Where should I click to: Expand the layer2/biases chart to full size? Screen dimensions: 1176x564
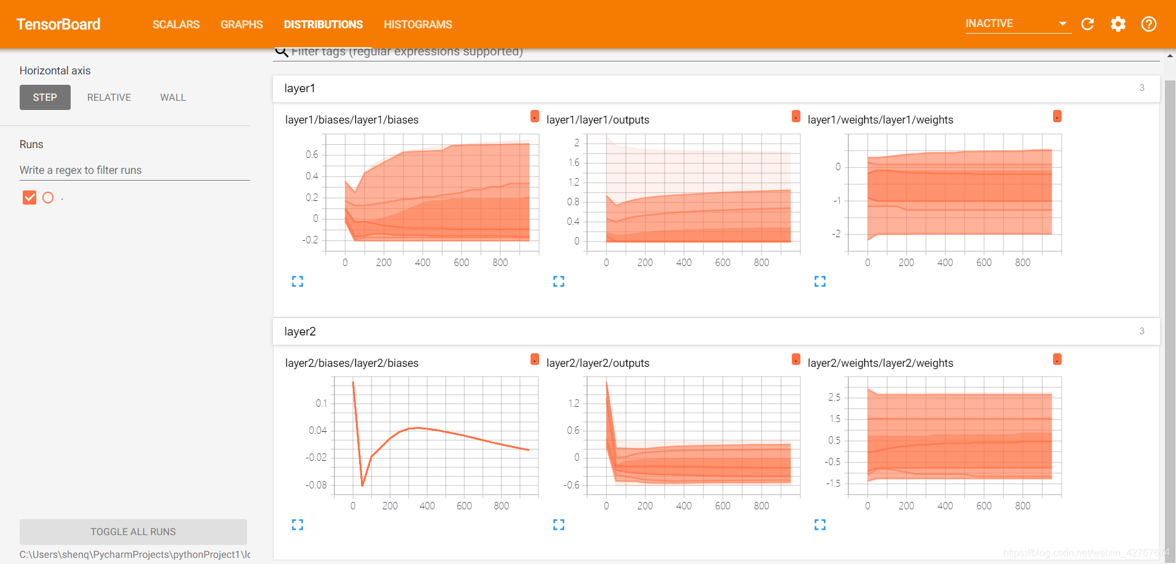pos(298,525)
